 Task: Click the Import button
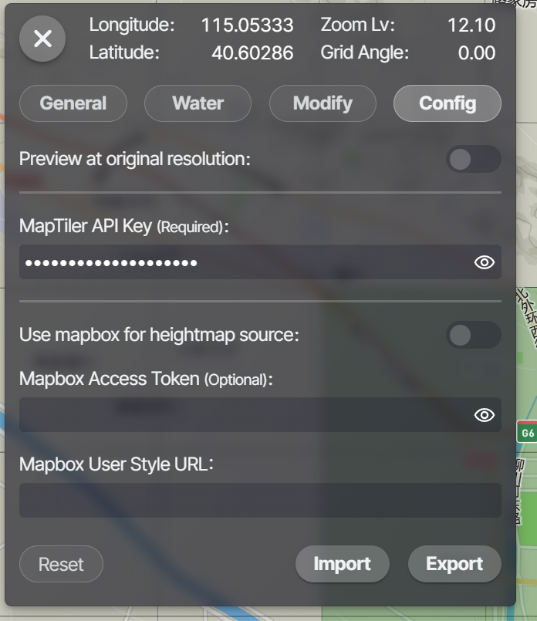342,564
